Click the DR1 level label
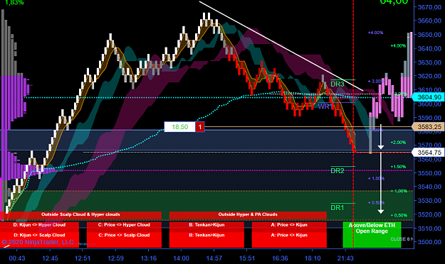The image size is (445, 264). [x=337, y=208]
